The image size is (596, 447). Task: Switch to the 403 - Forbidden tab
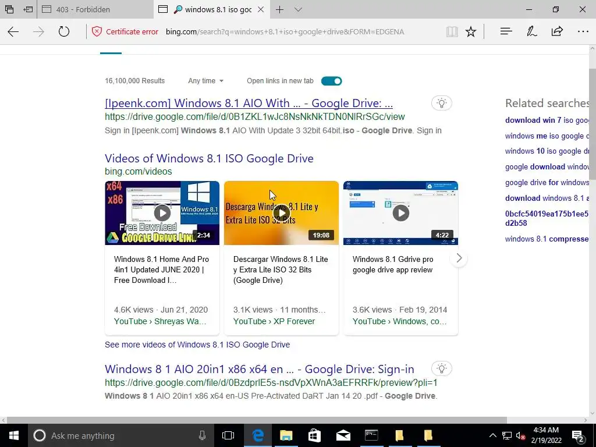[95, 9]
